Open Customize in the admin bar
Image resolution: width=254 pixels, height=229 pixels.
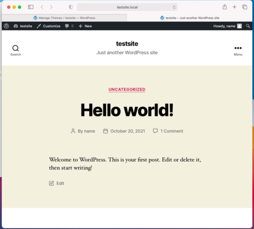click(48, 26)
